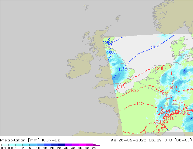This screenshot has height=149, width=193.
Task: Click the date '26-02-2025' text
Action: click(x=132, y=140)
